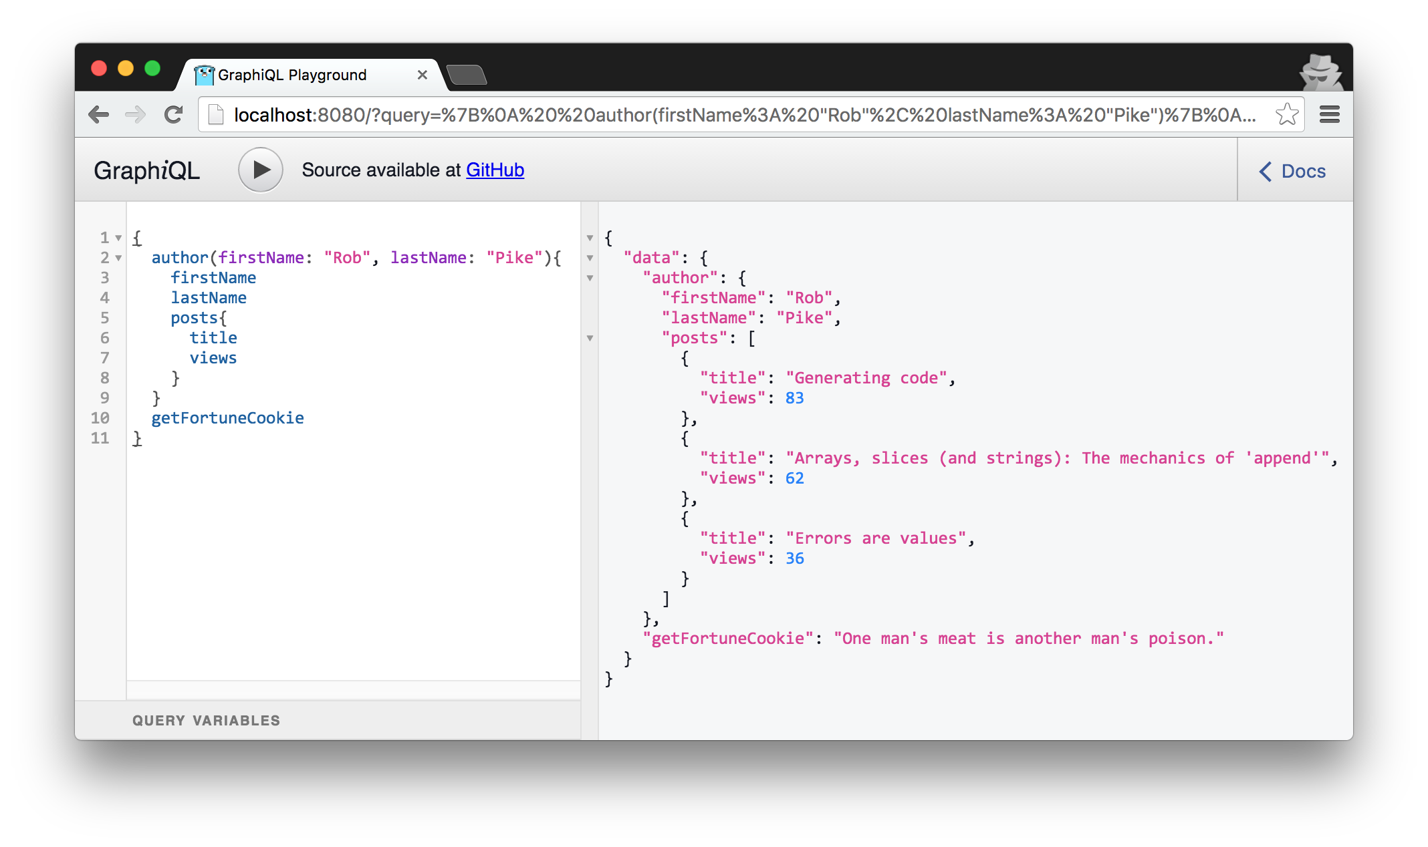Collapse the "data" result fold arrow

(x=590, y=258)
